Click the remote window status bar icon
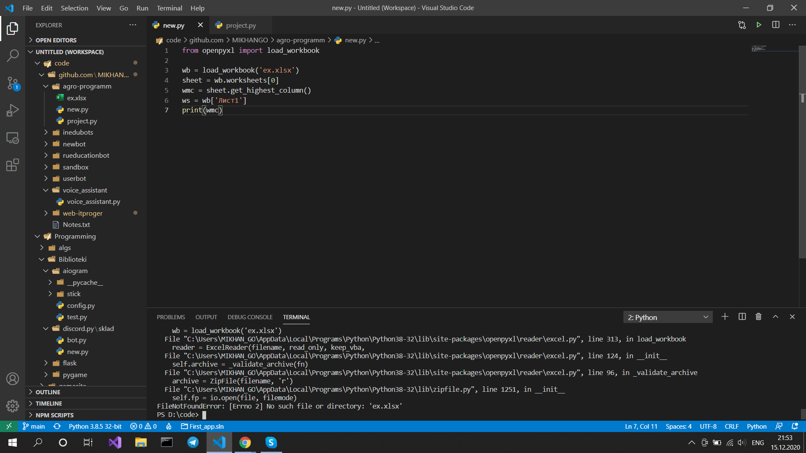Screen dimensions: 806x453 (9, 426)
